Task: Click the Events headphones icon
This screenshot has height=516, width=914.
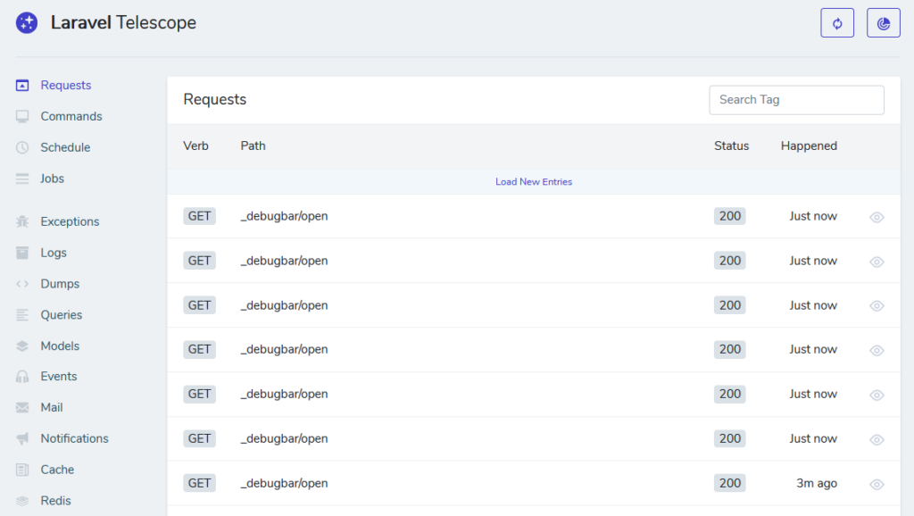Action: pyautogui.click(x=22, y=377)
